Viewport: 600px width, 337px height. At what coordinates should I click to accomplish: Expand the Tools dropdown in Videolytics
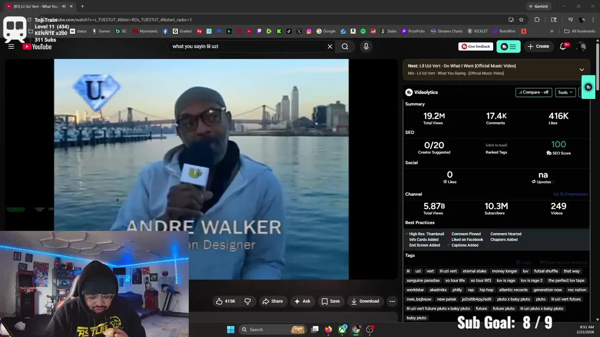(565, 92)
